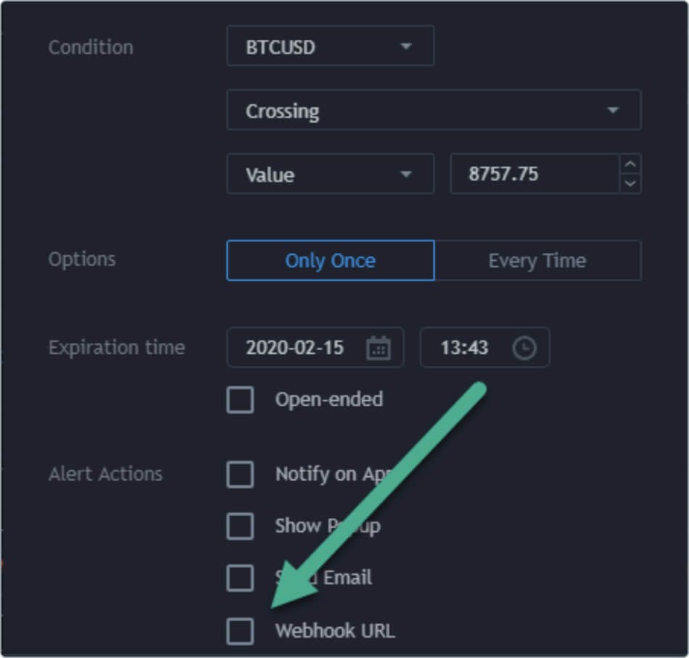Open the BTCUSD condition dropdown
The height and width of the screenshot is (658, 689).
coord(330,46)
